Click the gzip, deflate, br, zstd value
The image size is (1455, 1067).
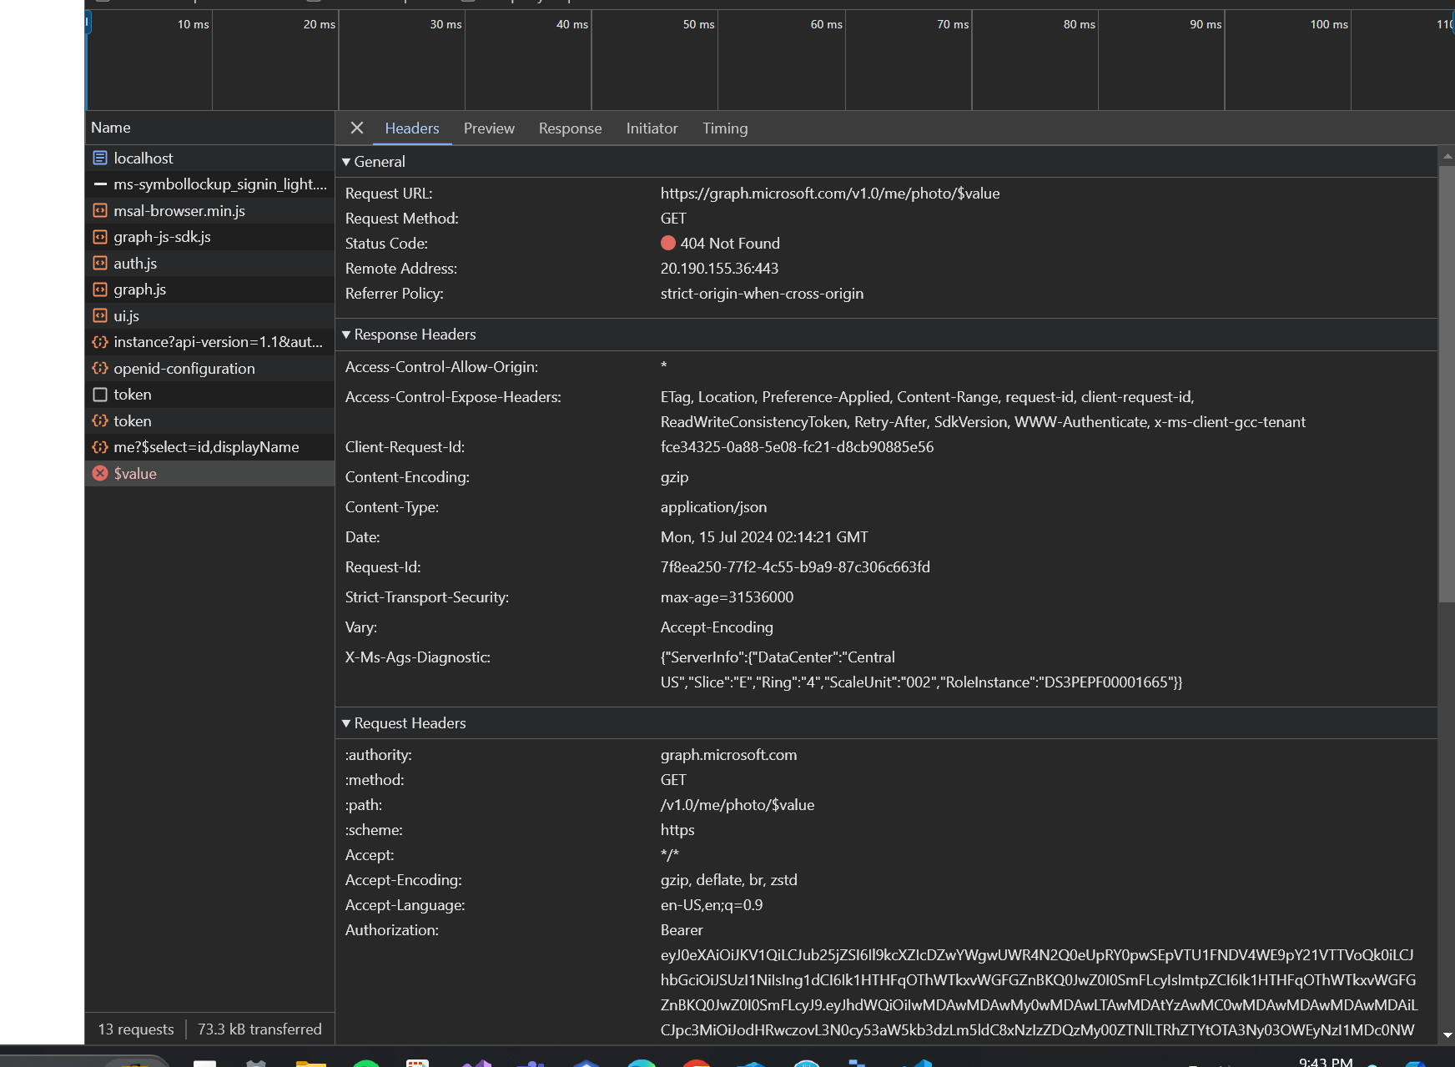tap(728, 880)
